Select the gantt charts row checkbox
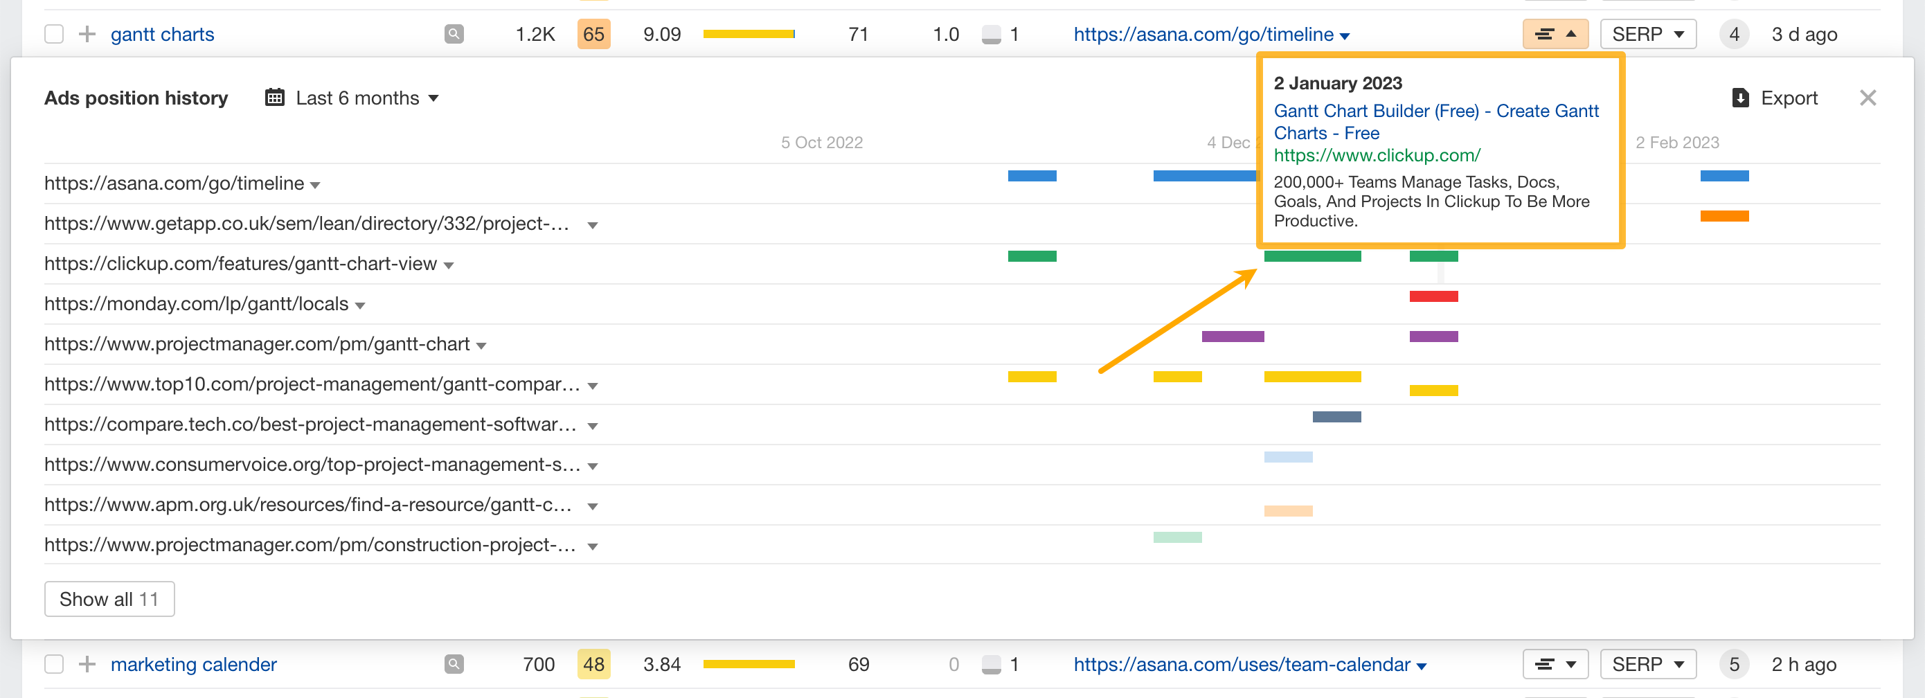 point(54,35)
